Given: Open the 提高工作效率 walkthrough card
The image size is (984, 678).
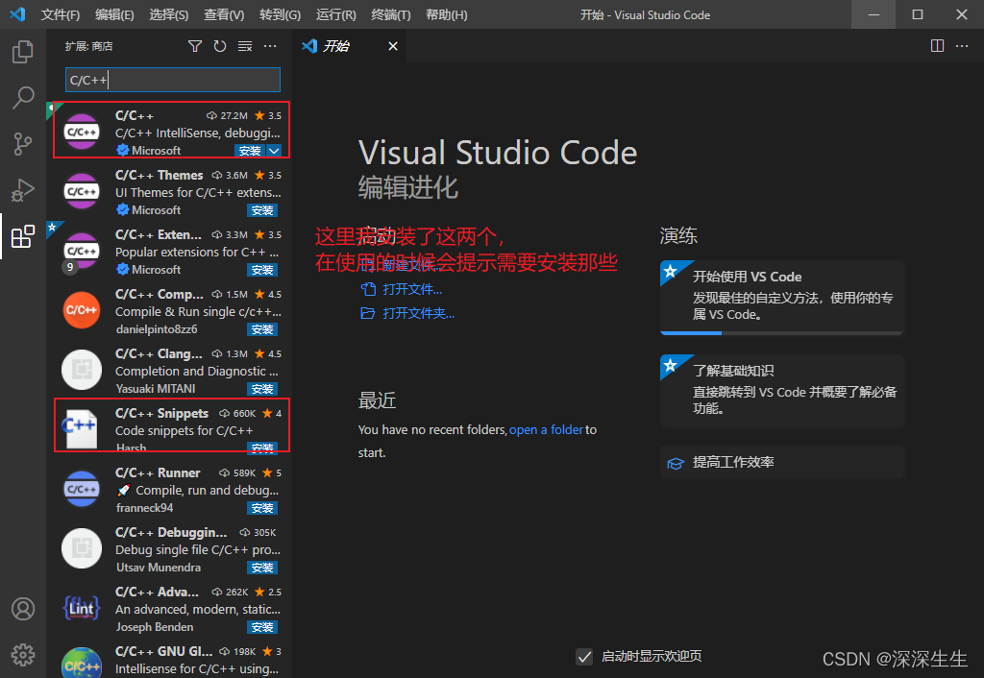Looking at the screenshot, I should pyautogui.click(x=781, y=463).
